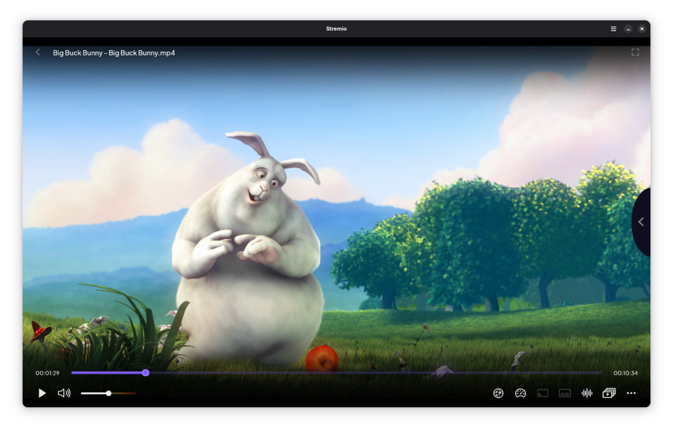Adjust the volume slider

tap(108, 393)
